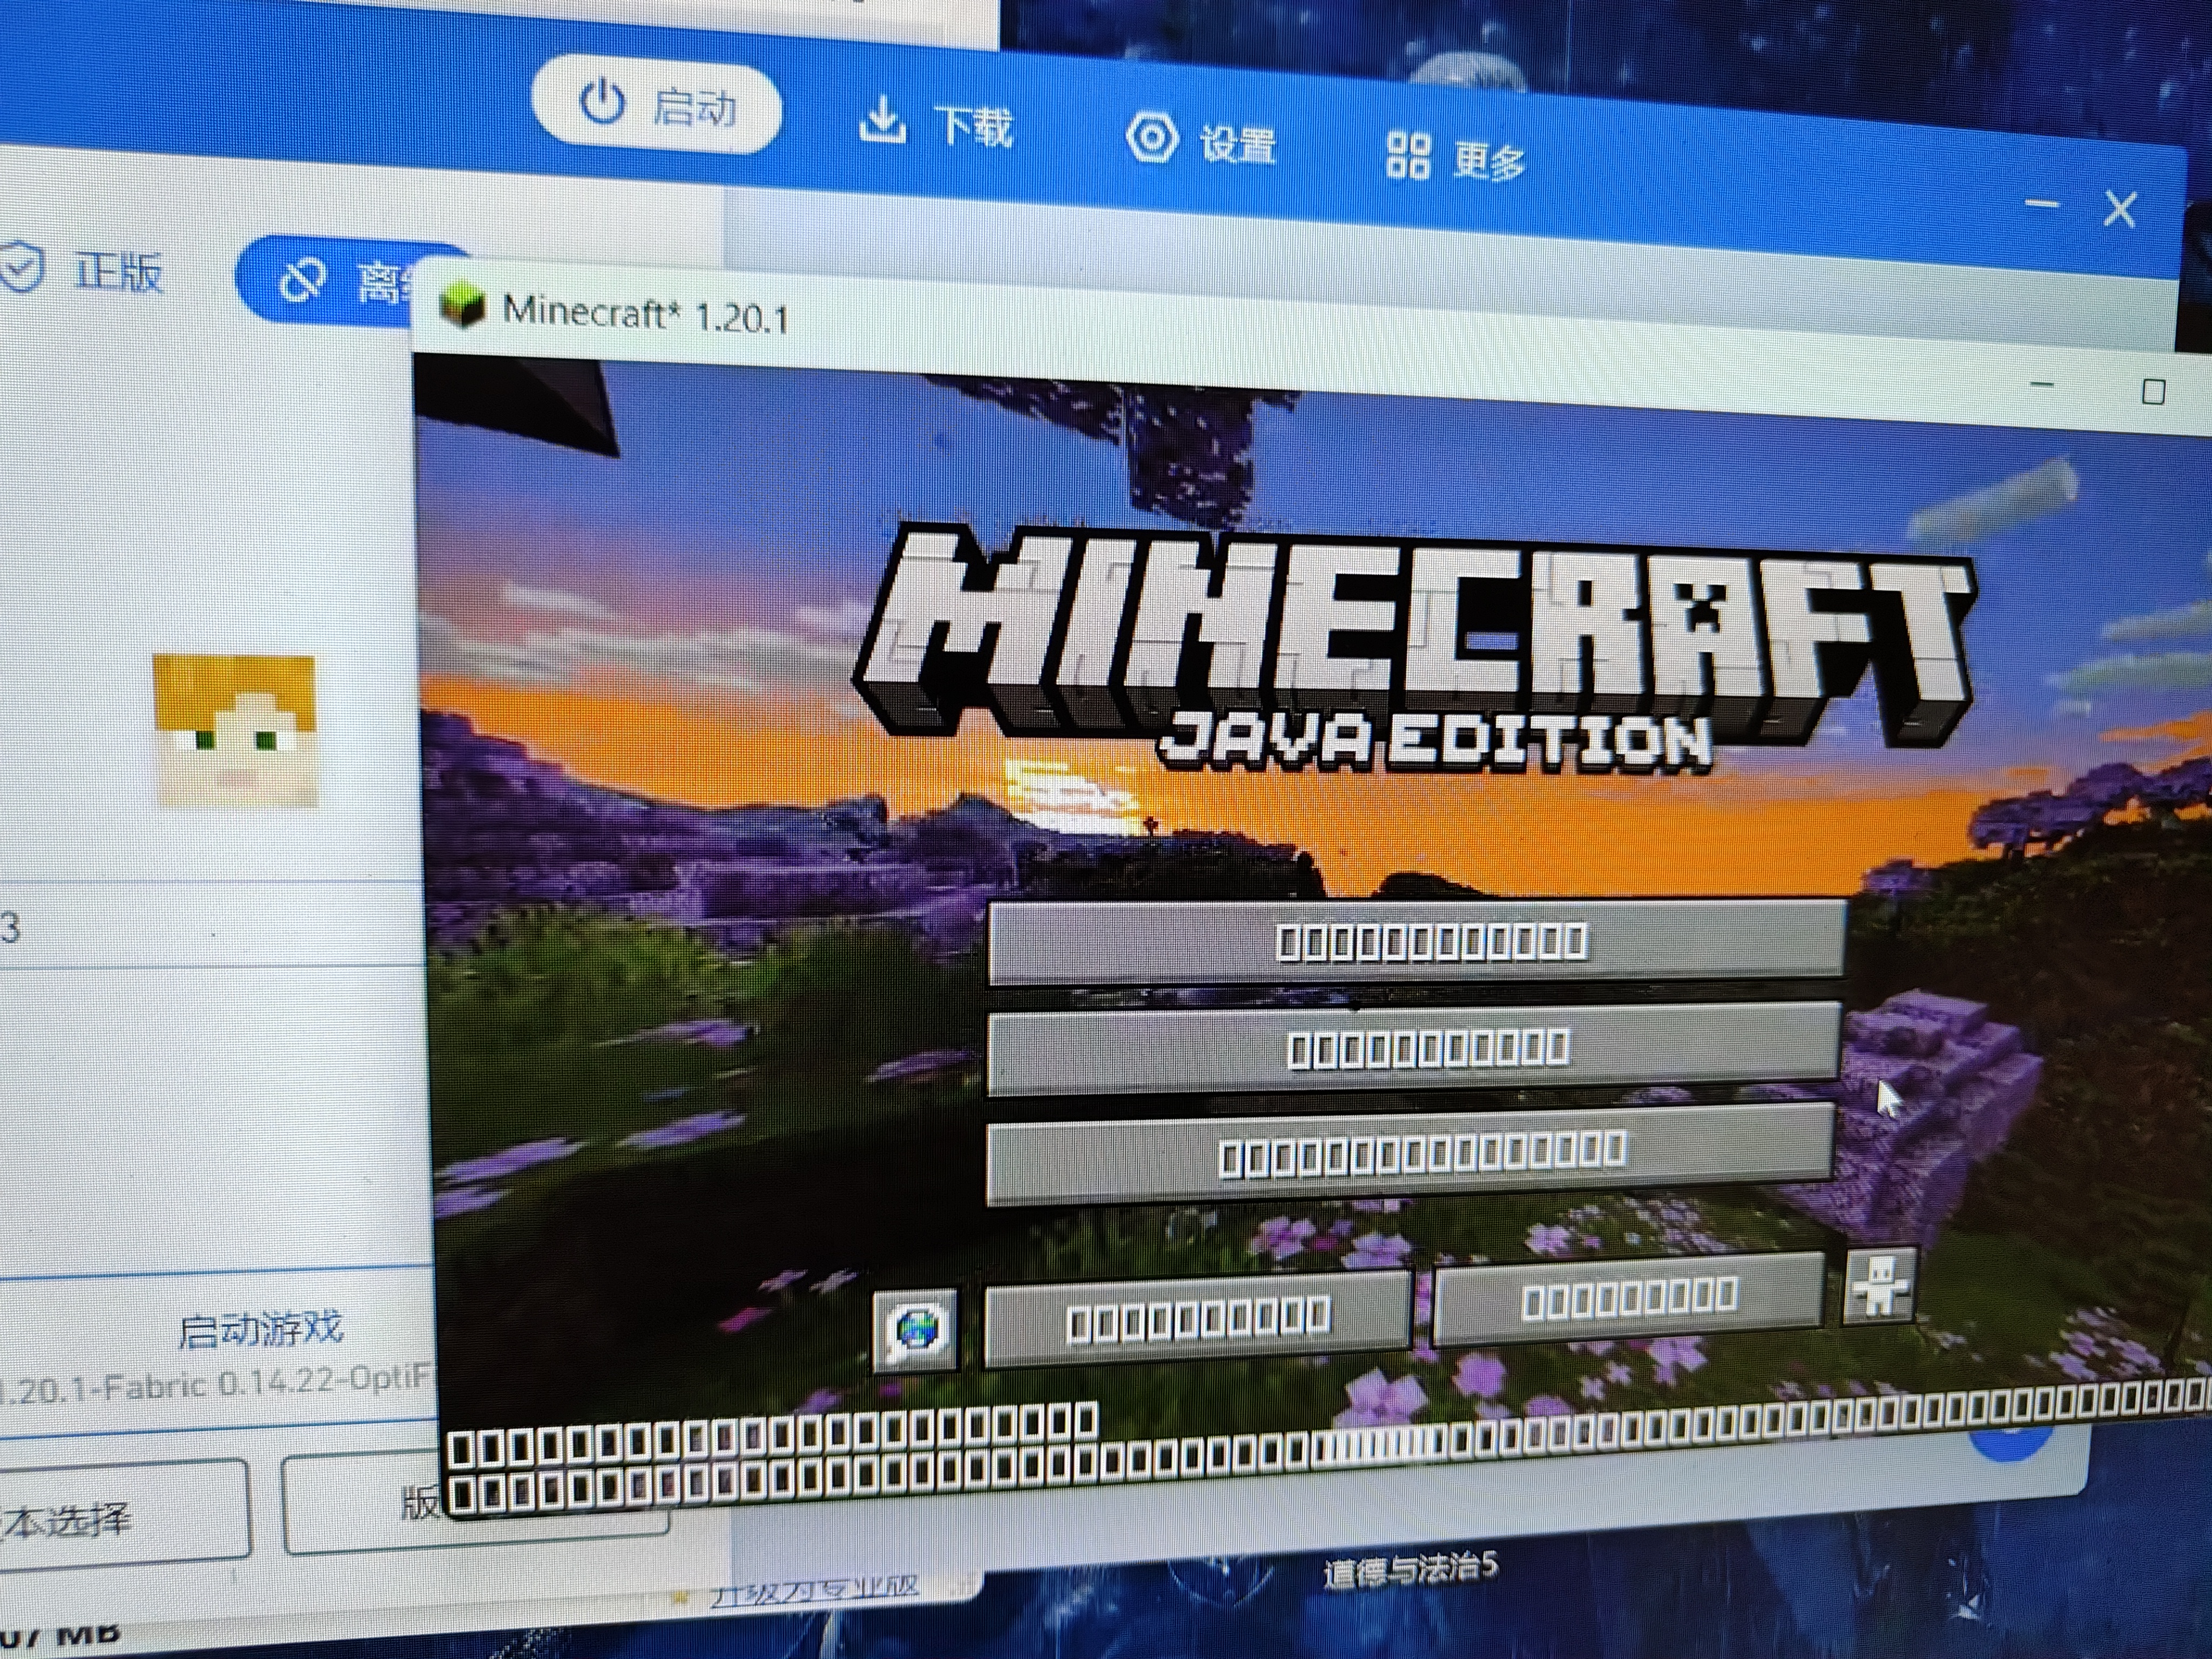Open the 设置 tab in the launcher
This screenshot has width=2212, height=1659.
pyautogui.click(x=1201, y=141)
